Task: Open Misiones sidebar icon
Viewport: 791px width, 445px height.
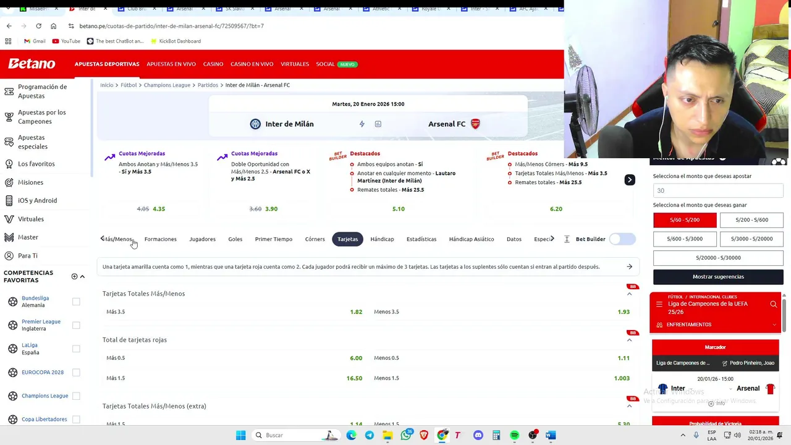Action: click(x=9, y=182)
